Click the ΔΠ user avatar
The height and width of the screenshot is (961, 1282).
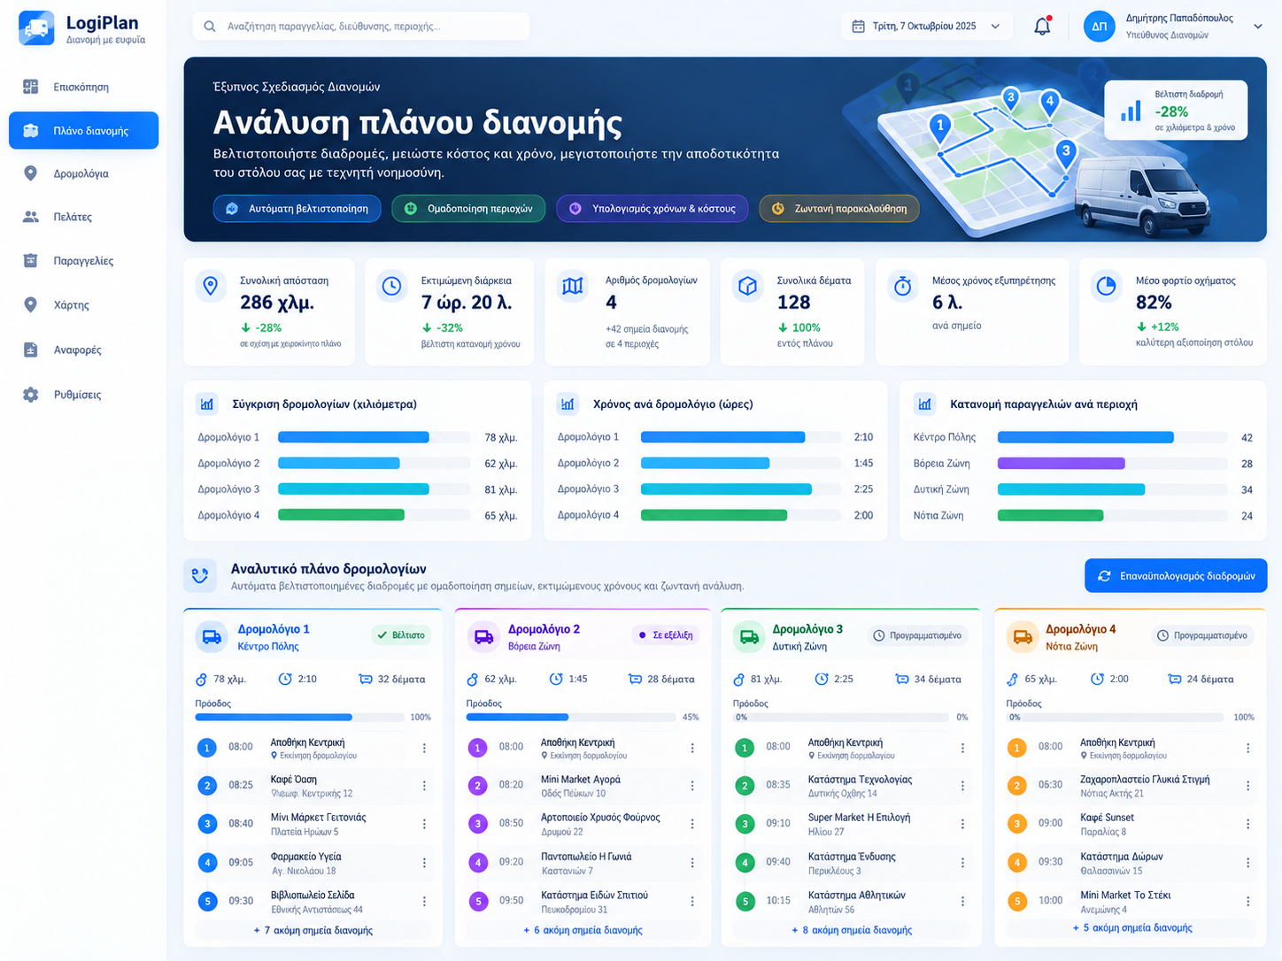(x=1099, y=27)
